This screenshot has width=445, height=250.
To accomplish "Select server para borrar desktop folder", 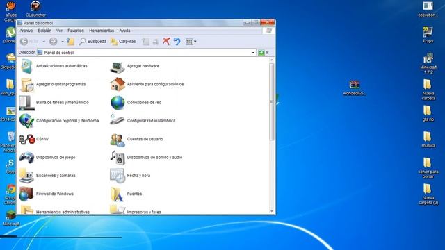I will 428,168.
